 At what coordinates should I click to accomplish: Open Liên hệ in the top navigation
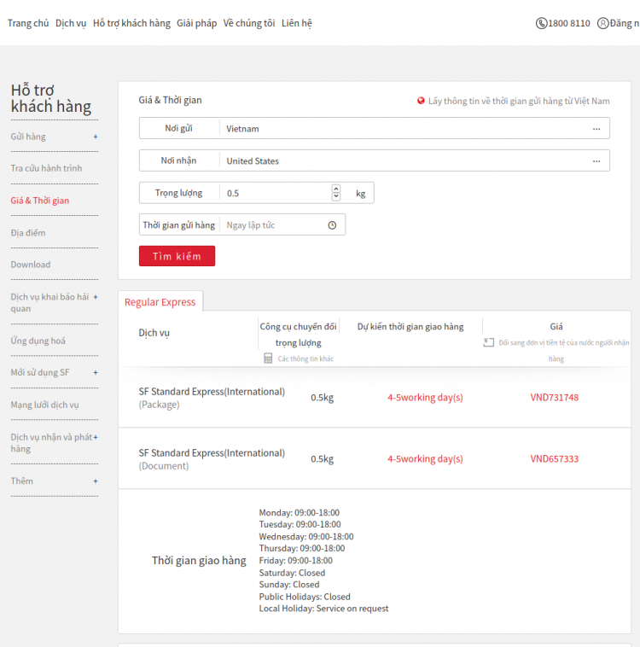click(297, 23)
